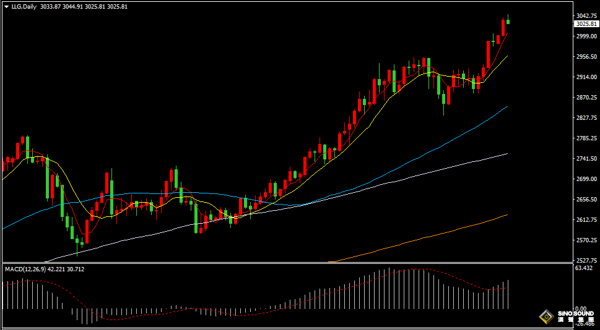Click the 0.00 MACD zero-level label

pyautogui.click(x=580, y=309)
